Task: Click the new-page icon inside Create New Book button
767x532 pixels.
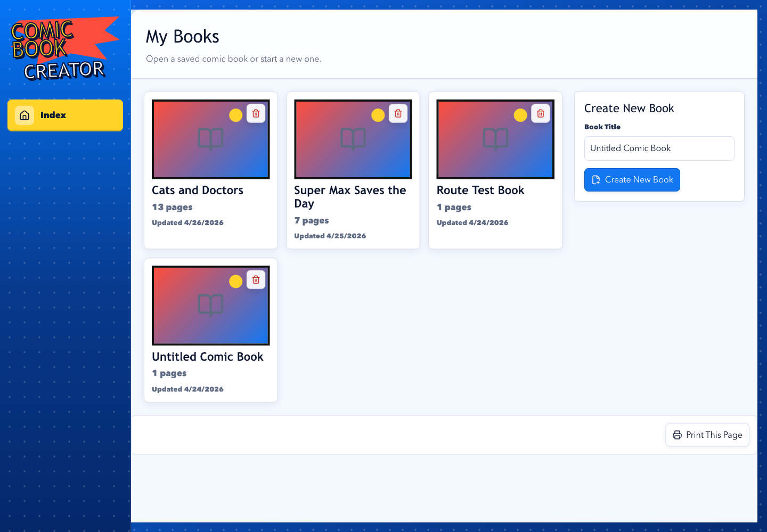Action: (597, 180)
